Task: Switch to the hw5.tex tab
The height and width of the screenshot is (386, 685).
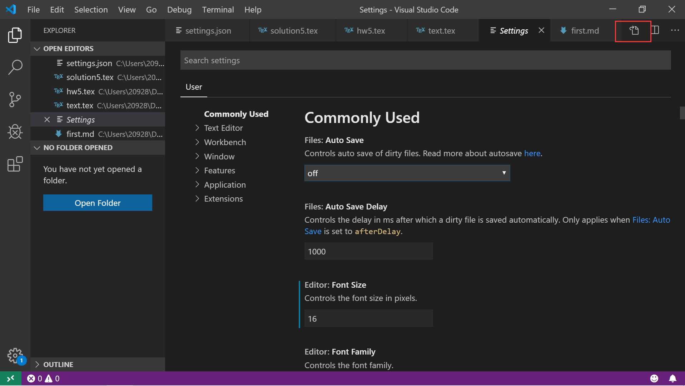Action: coord(372,31)
